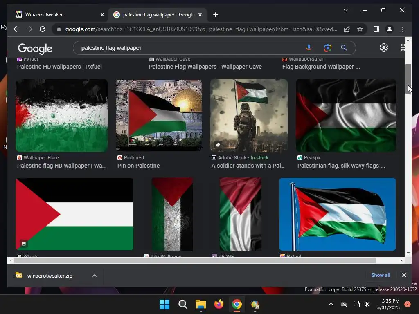
Task: View site information via the lock icon
Action: tap(59, 29)
